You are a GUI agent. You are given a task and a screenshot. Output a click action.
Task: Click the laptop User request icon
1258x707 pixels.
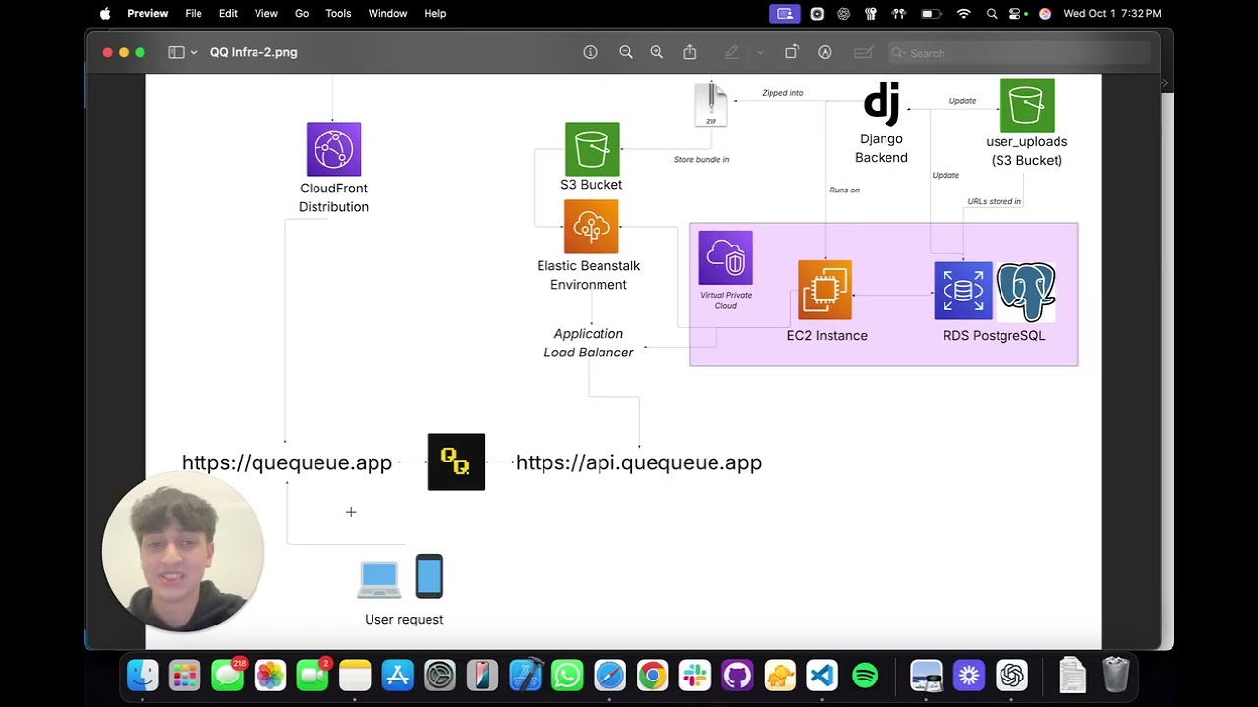click(379, 579)
